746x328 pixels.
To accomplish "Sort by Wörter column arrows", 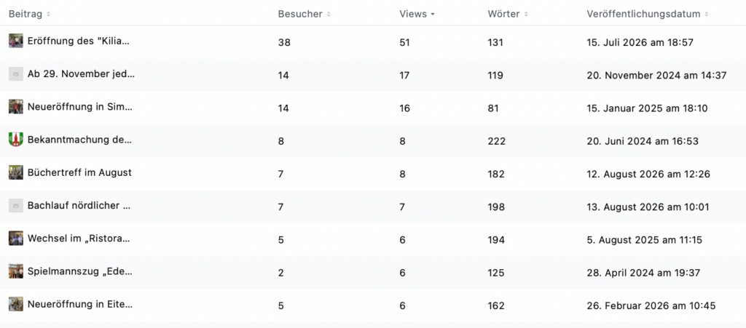I will 526,15.
